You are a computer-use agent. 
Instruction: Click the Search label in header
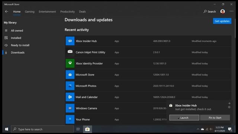coord(212,12)
